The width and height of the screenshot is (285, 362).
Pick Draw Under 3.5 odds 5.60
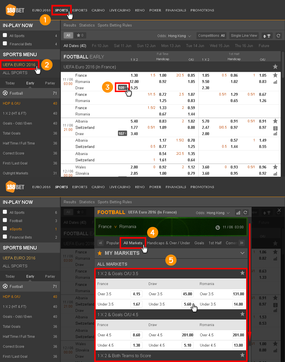[x=188, y=304]
